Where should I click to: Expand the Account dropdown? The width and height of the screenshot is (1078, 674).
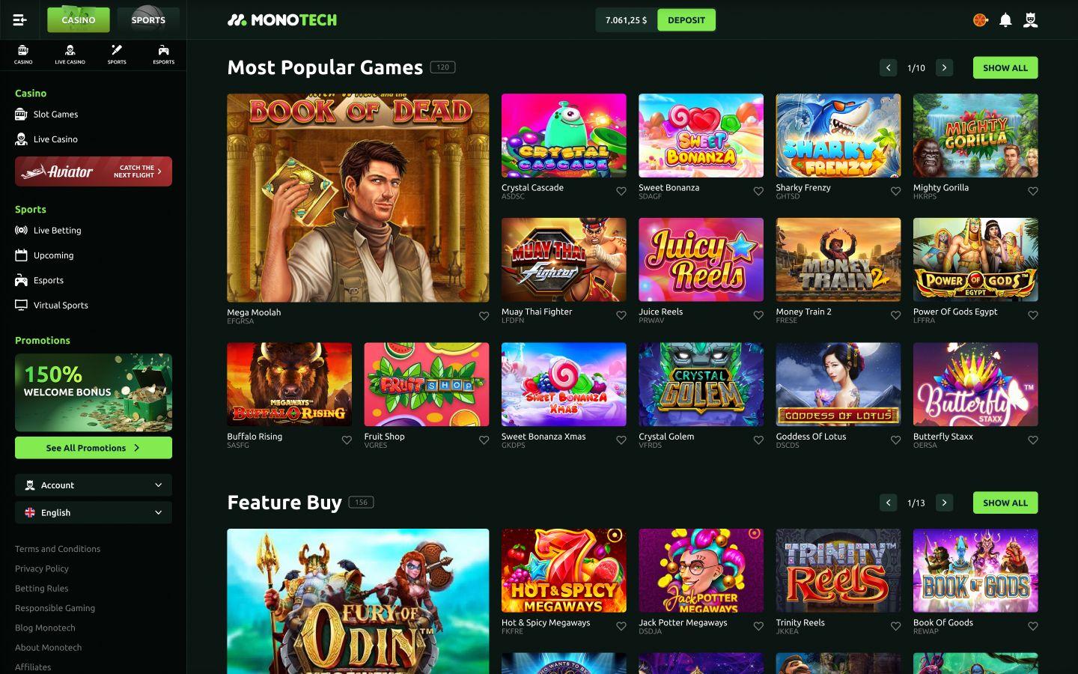(x=94, y=485)
